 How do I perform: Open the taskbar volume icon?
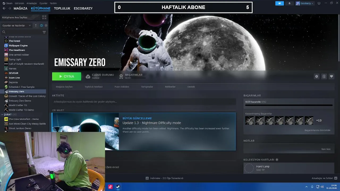[x=322, y=187]
